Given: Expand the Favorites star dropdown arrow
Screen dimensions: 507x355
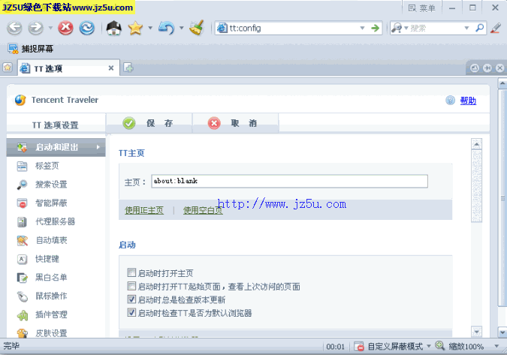Looking at the screenshot, I should 150,28.
